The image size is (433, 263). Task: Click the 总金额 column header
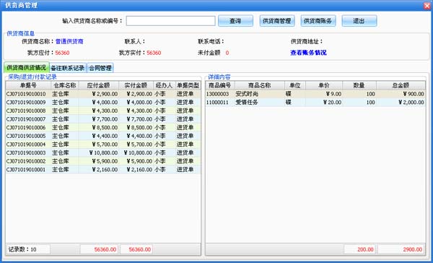[x=401, y=85]
